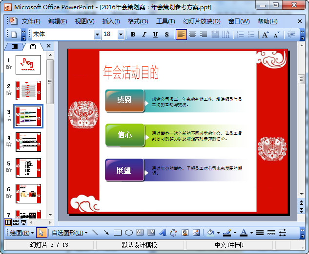The width and height of the screenshot is (309, 254).
Task: Open the 工具(T) menu
Action: [x=165, y=21]
